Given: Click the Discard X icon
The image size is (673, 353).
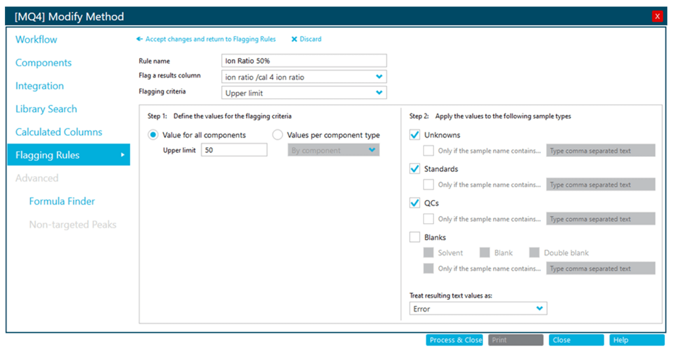Looking at the screenshot, I should tap(294, 39).
